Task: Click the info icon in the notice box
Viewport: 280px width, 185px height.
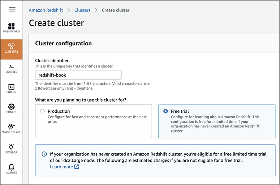Action: (x=44, y=154)
